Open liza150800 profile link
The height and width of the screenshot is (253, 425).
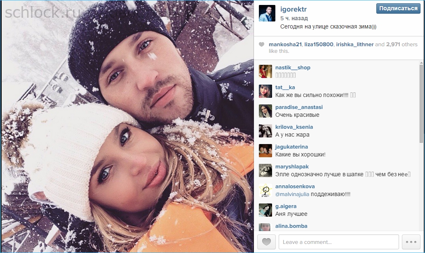[x=319, y=44]
